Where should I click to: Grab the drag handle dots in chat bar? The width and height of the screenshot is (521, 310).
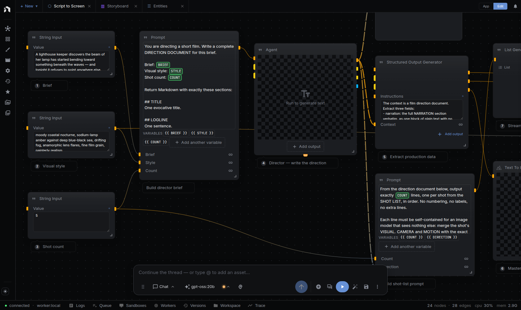[143, 287]
